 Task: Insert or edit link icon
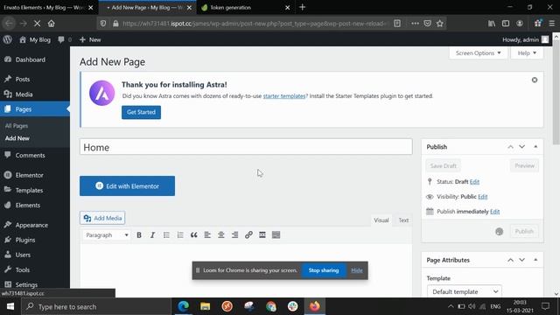coord(248,235)
